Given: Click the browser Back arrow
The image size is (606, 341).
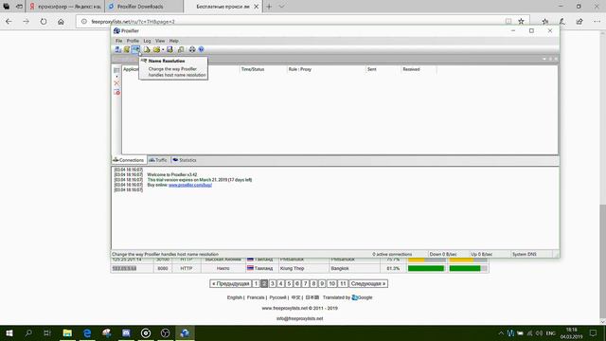Looking at the screenshot, I should pos(9,22).
